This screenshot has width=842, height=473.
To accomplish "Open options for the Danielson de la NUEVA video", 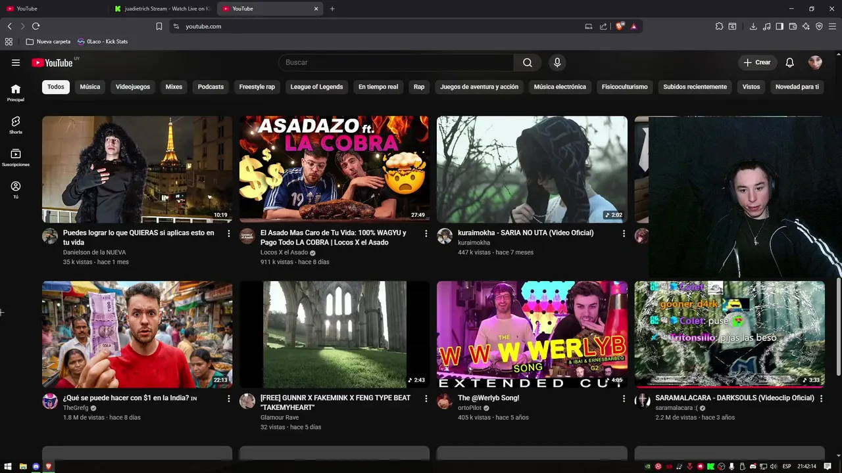I will (x=228, y=233).
